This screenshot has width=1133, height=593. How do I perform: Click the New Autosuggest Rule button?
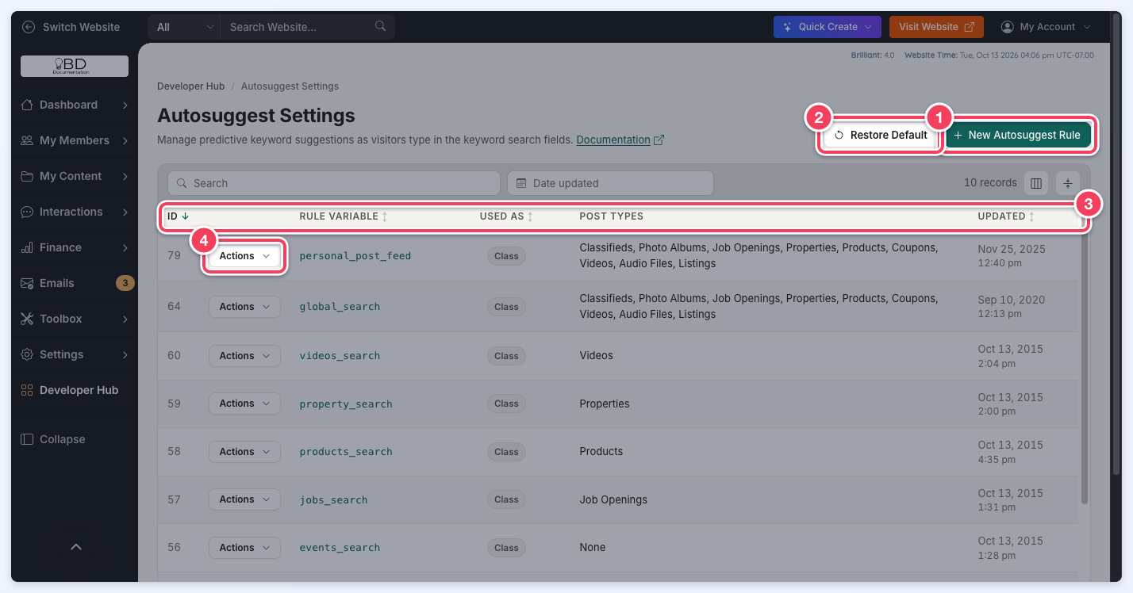click(1018, 135)
